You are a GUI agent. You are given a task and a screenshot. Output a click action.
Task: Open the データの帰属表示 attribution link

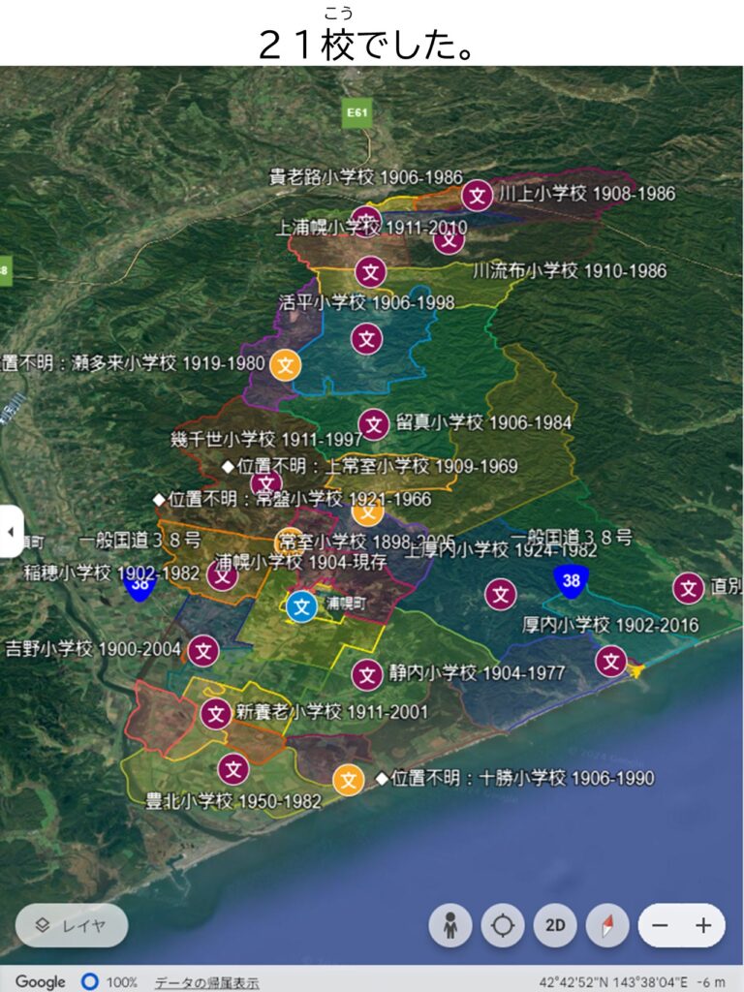[x=206, y=982]
